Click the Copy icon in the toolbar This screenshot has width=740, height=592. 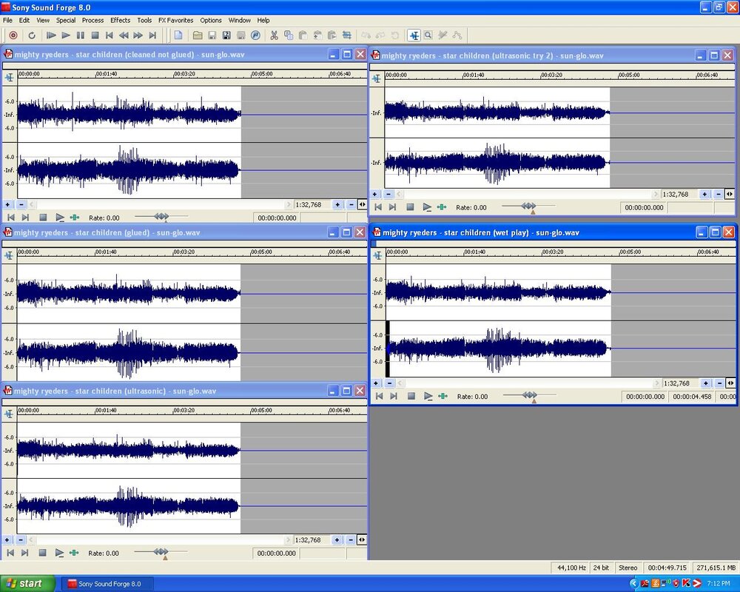[x=289, y=36]
